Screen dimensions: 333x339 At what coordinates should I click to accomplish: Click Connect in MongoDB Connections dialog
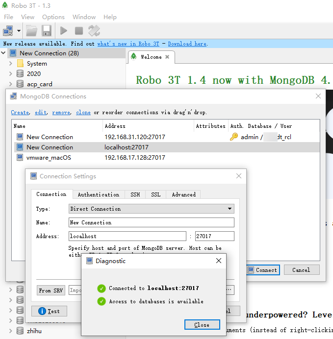pos(263,270)
